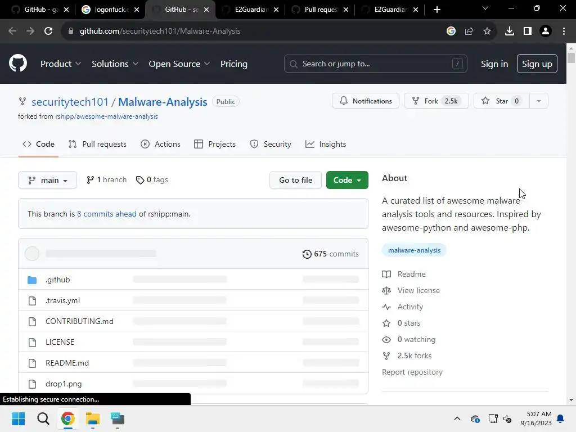
Task: Click the GitHub octocat logo
Action: [x=18, y=63]
